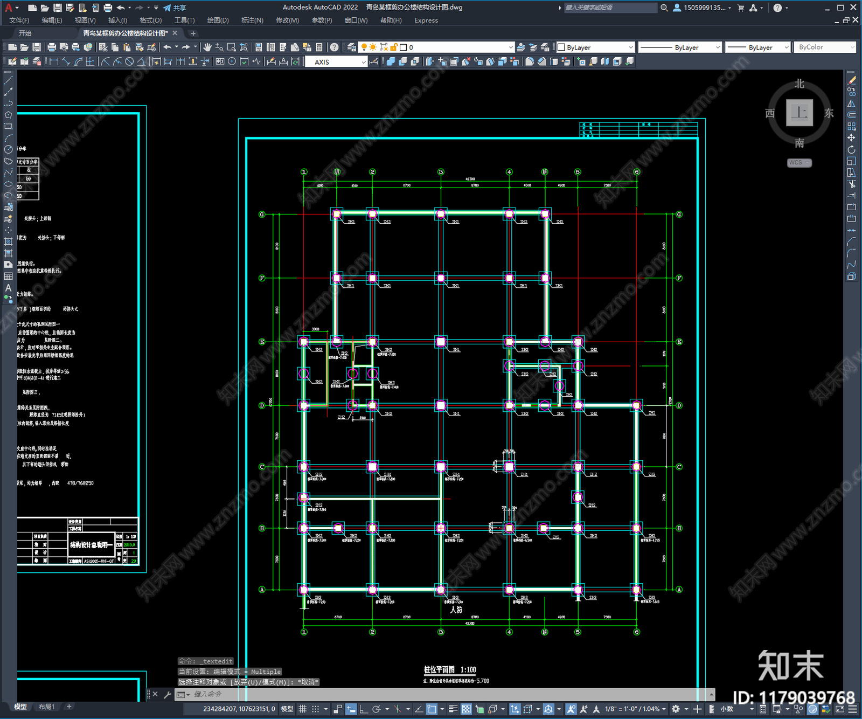Click the 模型 button in status bar
Screen dimensions: 862x719
pos(287,709)
